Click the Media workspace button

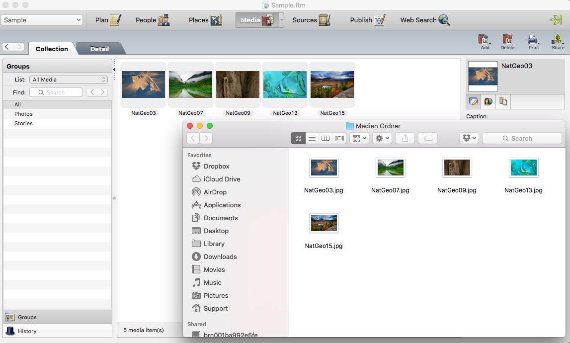257,20
